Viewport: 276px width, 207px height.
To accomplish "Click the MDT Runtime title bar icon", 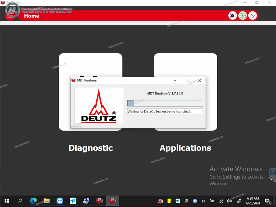I will 73,80.
